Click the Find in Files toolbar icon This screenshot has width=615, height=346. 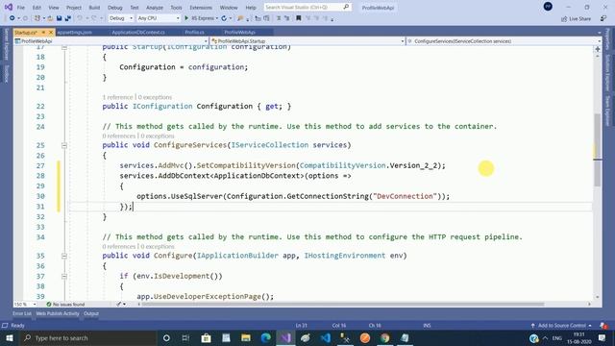click(x=240, y=18)
